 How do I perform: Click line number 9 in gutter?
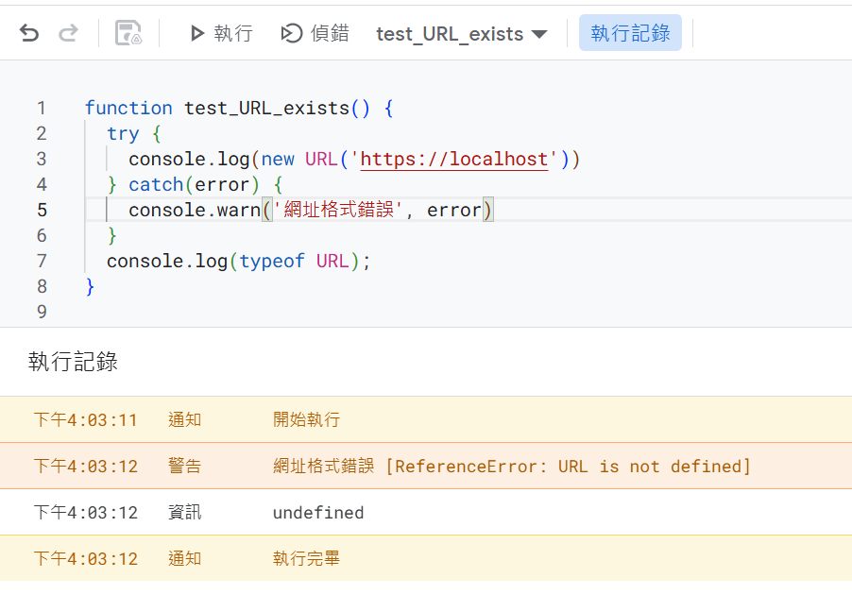pos(42,312)
